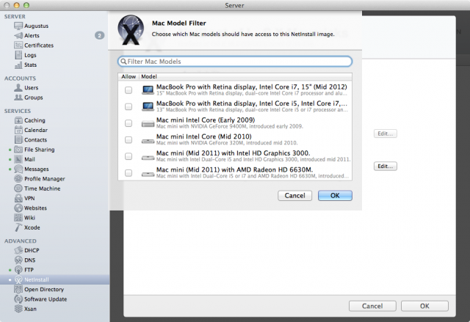Click the upper Edit... button behind the sheet
Screen dimensions: 470x322
(385, 133)
